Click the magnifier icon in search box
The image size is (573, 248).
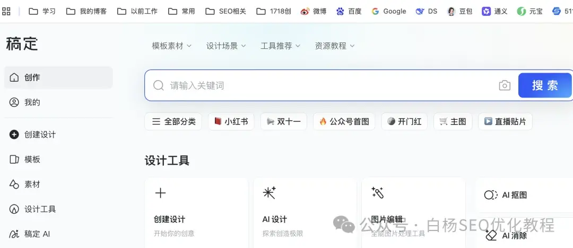(x=158, y=85)
